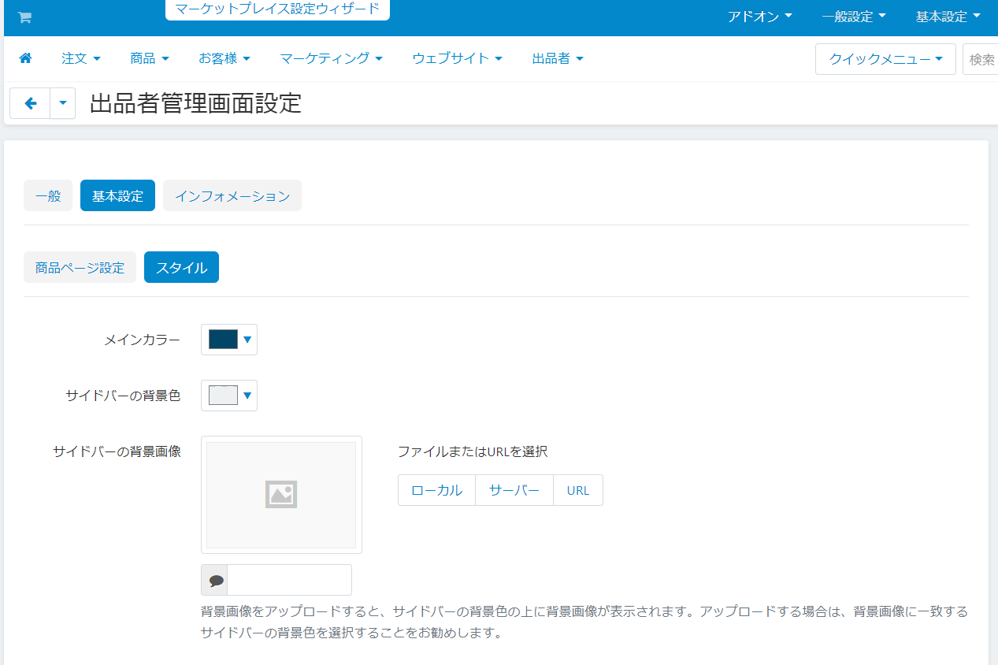This screenshot has width=998, height=665.
Task: Select the 商品ページ設定 tab
Action: [80, 268]
